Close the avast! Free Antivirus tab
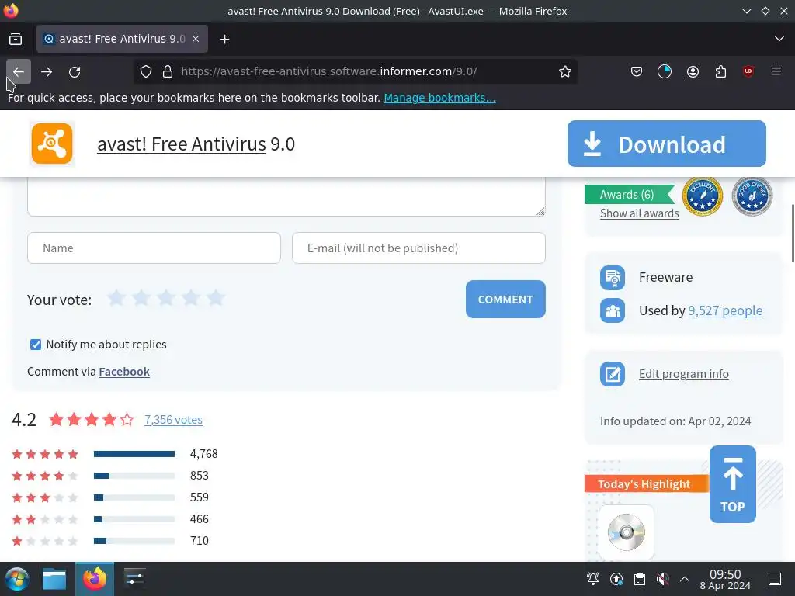The height and width of the screenshot is (596, 795). [x=196, y=39]
